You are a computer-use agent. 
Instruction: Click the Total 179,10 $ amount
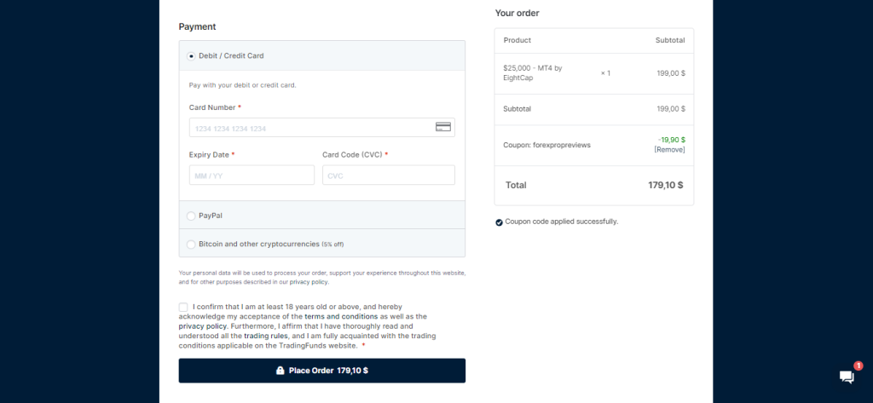point(665,185)
